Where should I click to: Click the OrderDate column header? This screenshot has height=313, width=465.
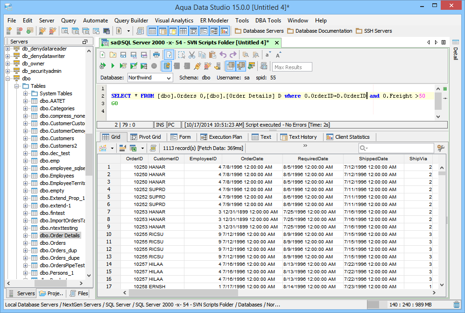coord(252,159)
